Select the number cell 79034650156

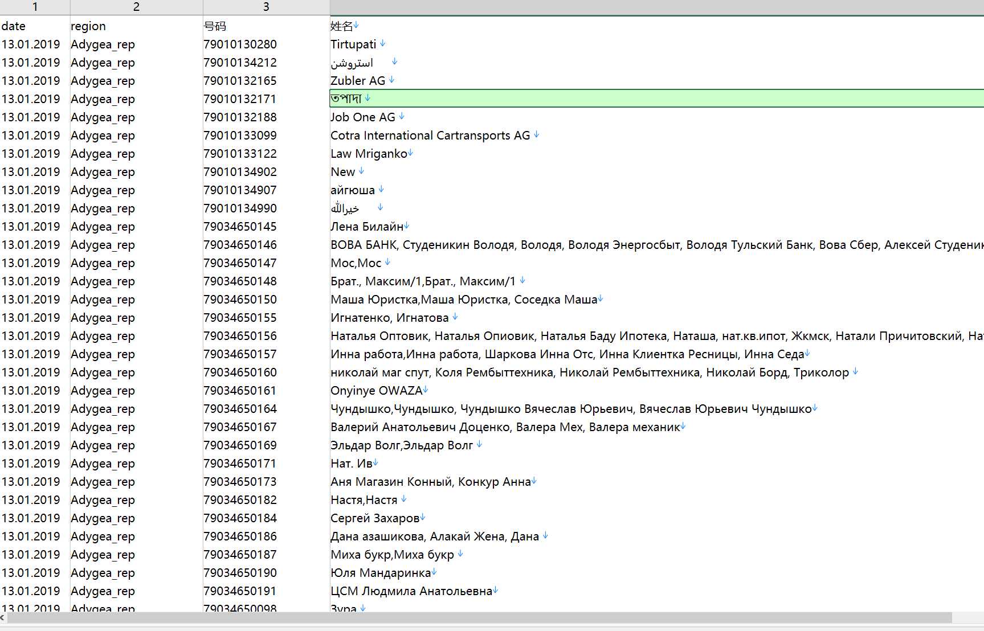click(266, 336)
